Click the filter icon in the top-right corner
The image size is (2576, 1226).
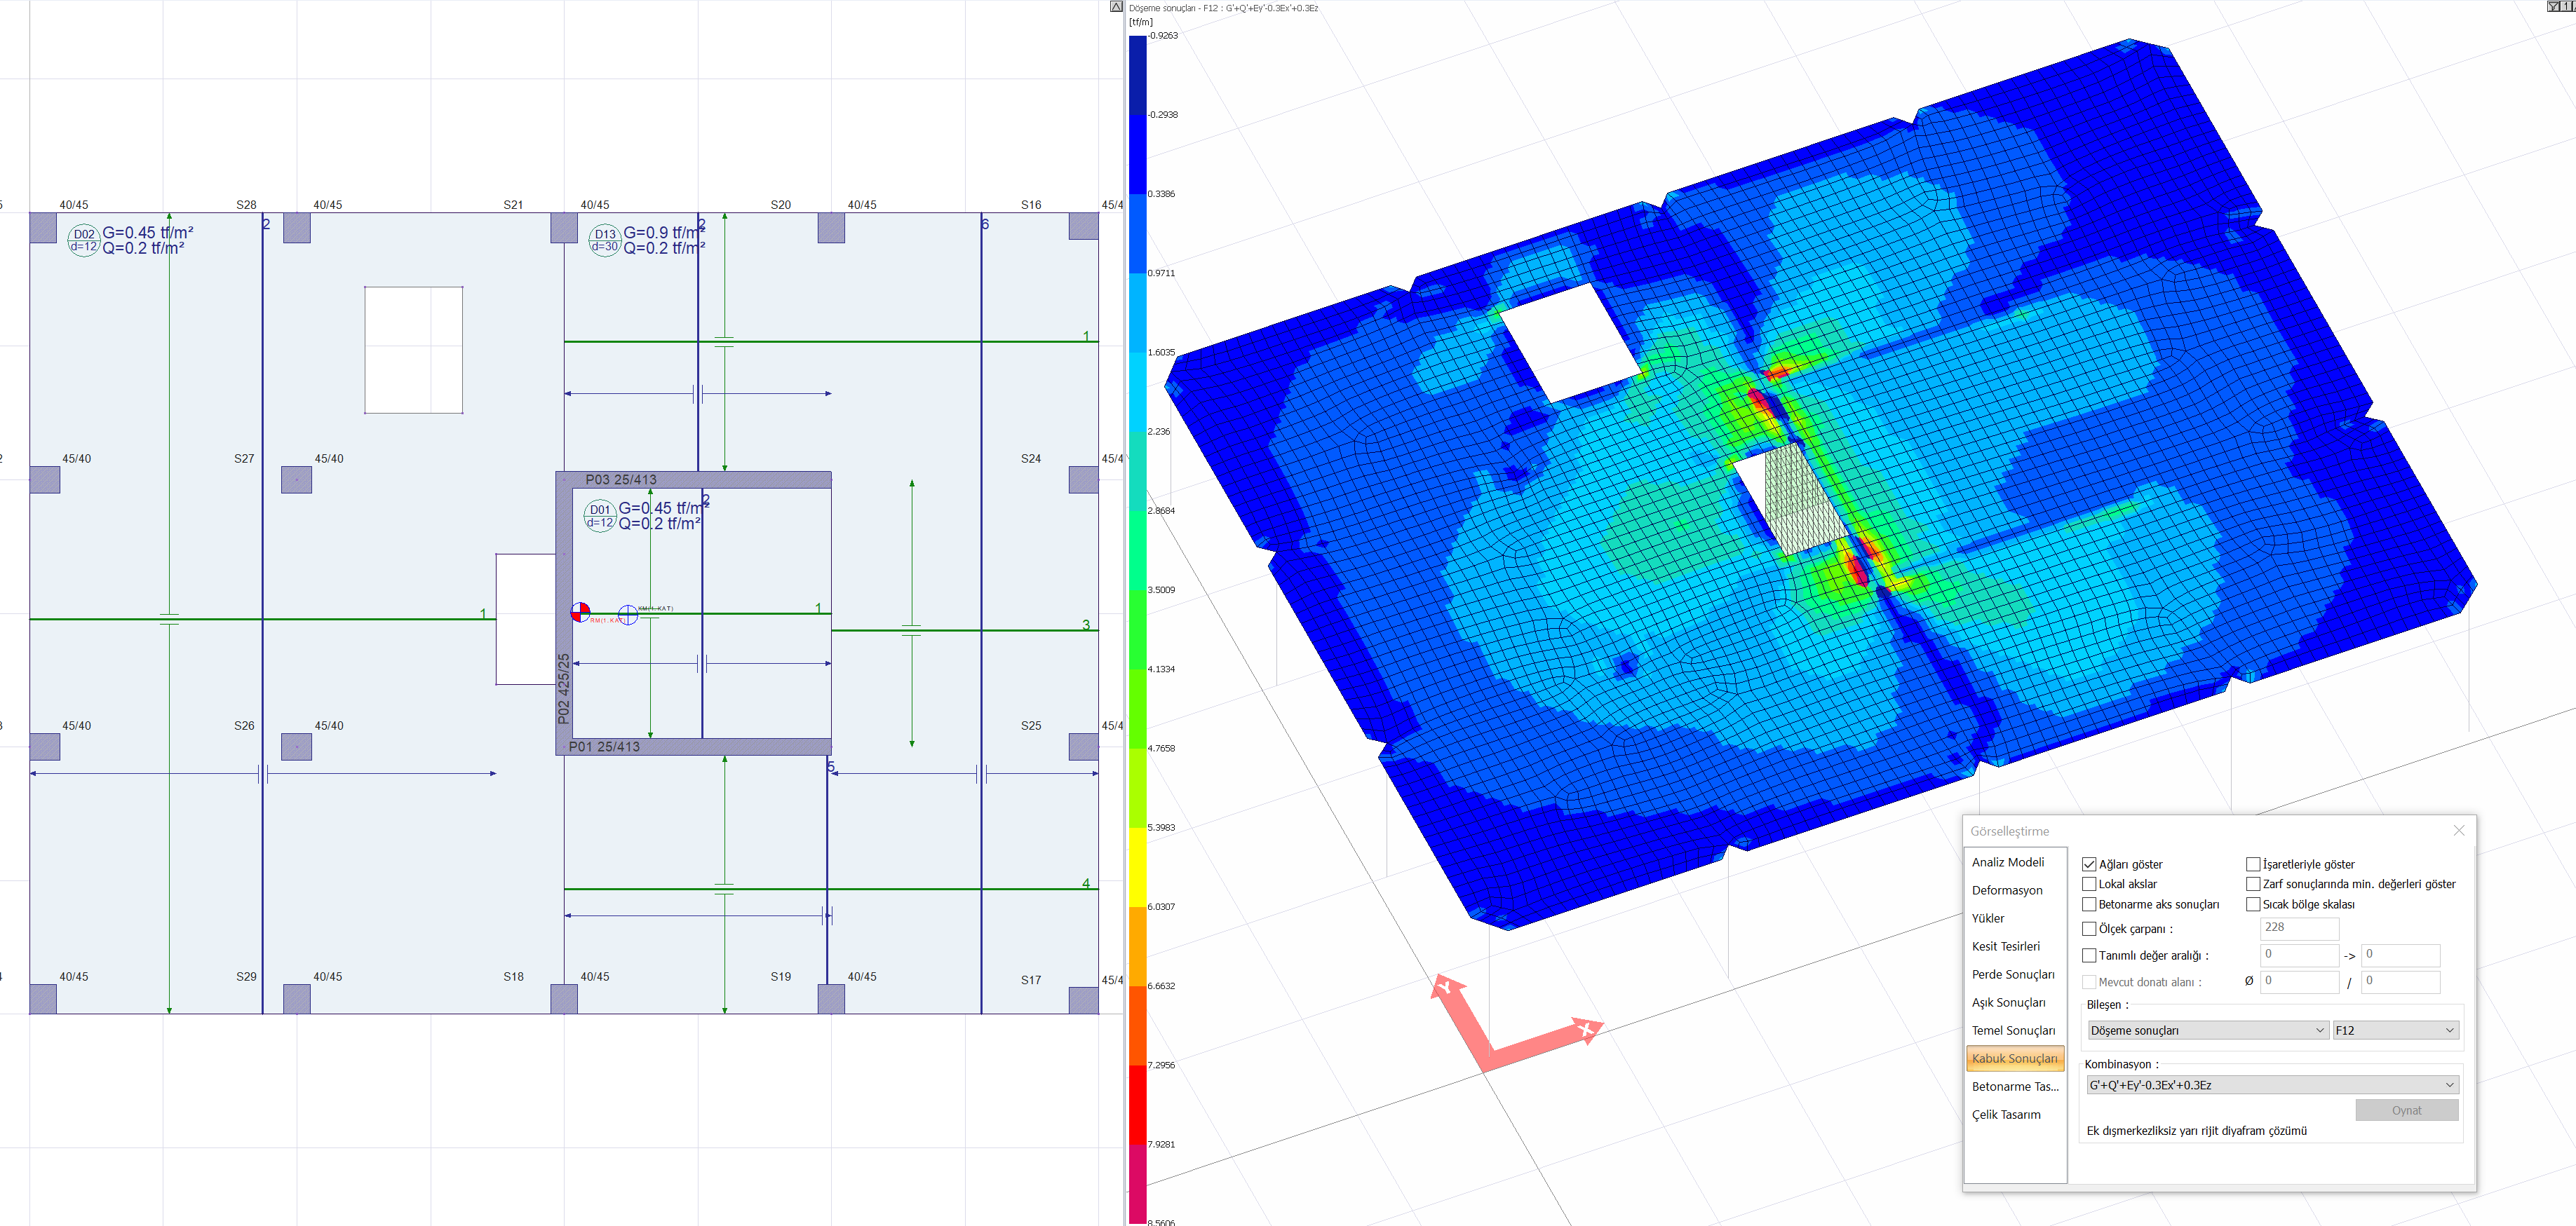tap(2556, 5)
